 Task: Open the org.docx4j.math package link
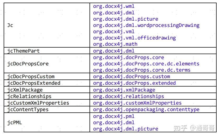pos(115,44)
